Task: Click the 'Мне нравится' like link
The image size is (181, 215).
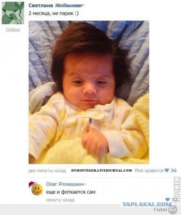Action: 149,171
